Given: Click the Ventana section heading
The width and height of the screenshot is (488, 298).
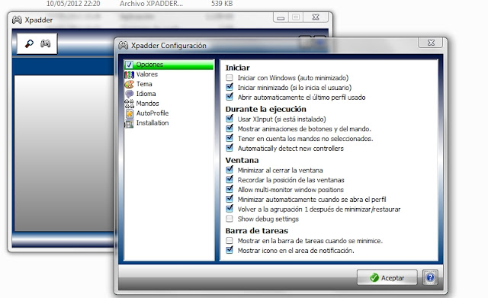Looking at the screenshot, I should (x=242, y=160).
